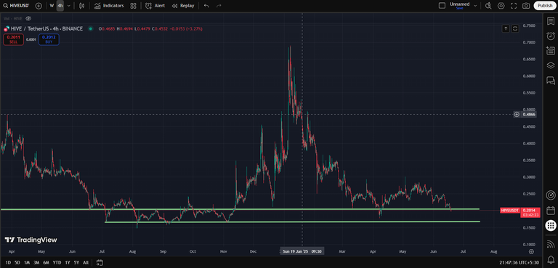Set the date range to 5D
Image resolution: width=558 pixels, height=268 pixels.
coord(17,263)
